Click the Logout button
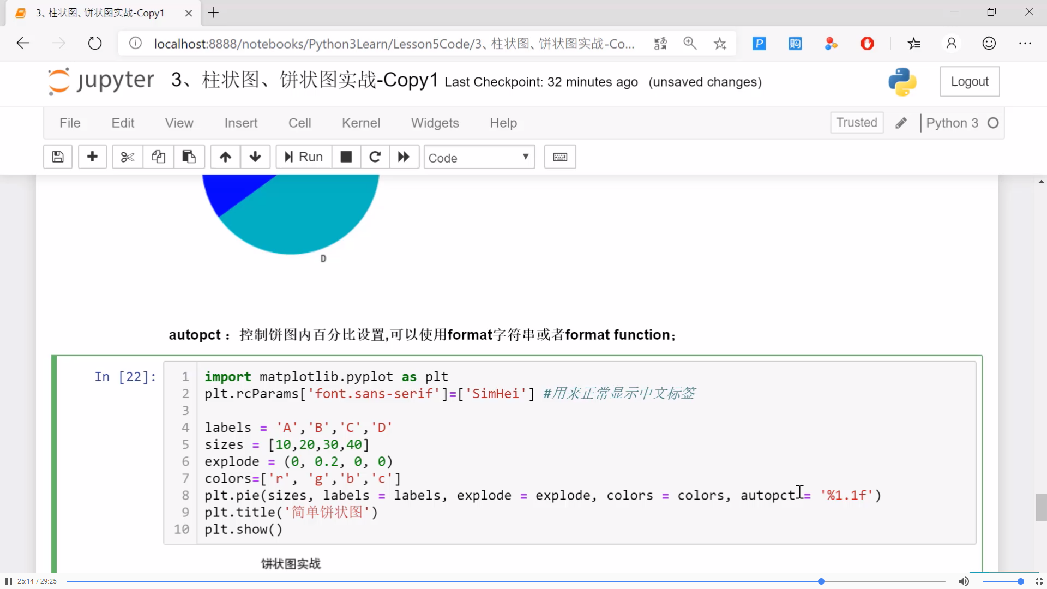Image resolution: width=1047 pixels, height=589 pixels. (969, 82)
